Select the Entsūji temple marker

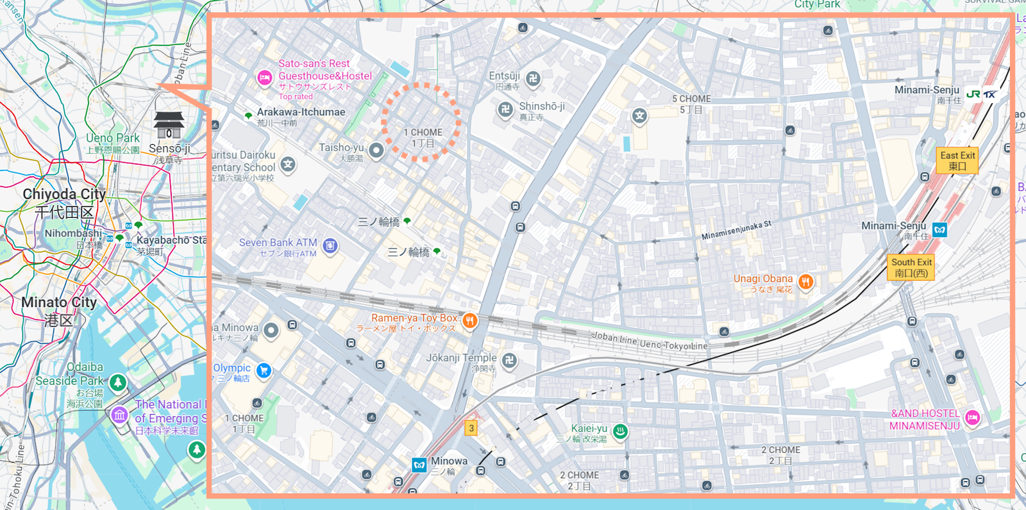click(533, 79)
